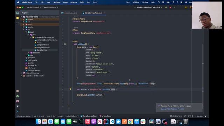Open the Code With Me people icon
The image size is (224, 126).
coord(186,7)
